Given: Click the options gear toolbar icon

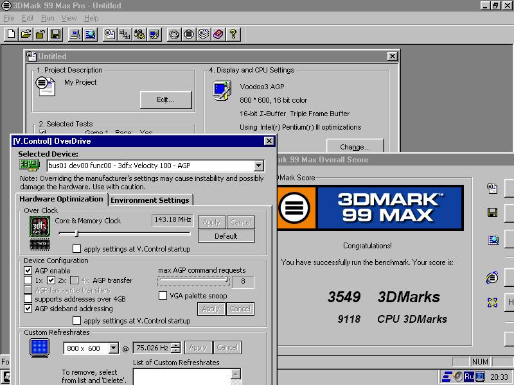Looking at the screenshot, I should (x=139, y=34).
